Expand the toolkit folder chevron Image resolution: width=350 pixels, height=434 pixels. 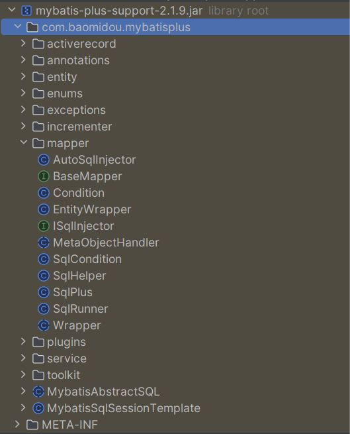click(x=24, y=375)
